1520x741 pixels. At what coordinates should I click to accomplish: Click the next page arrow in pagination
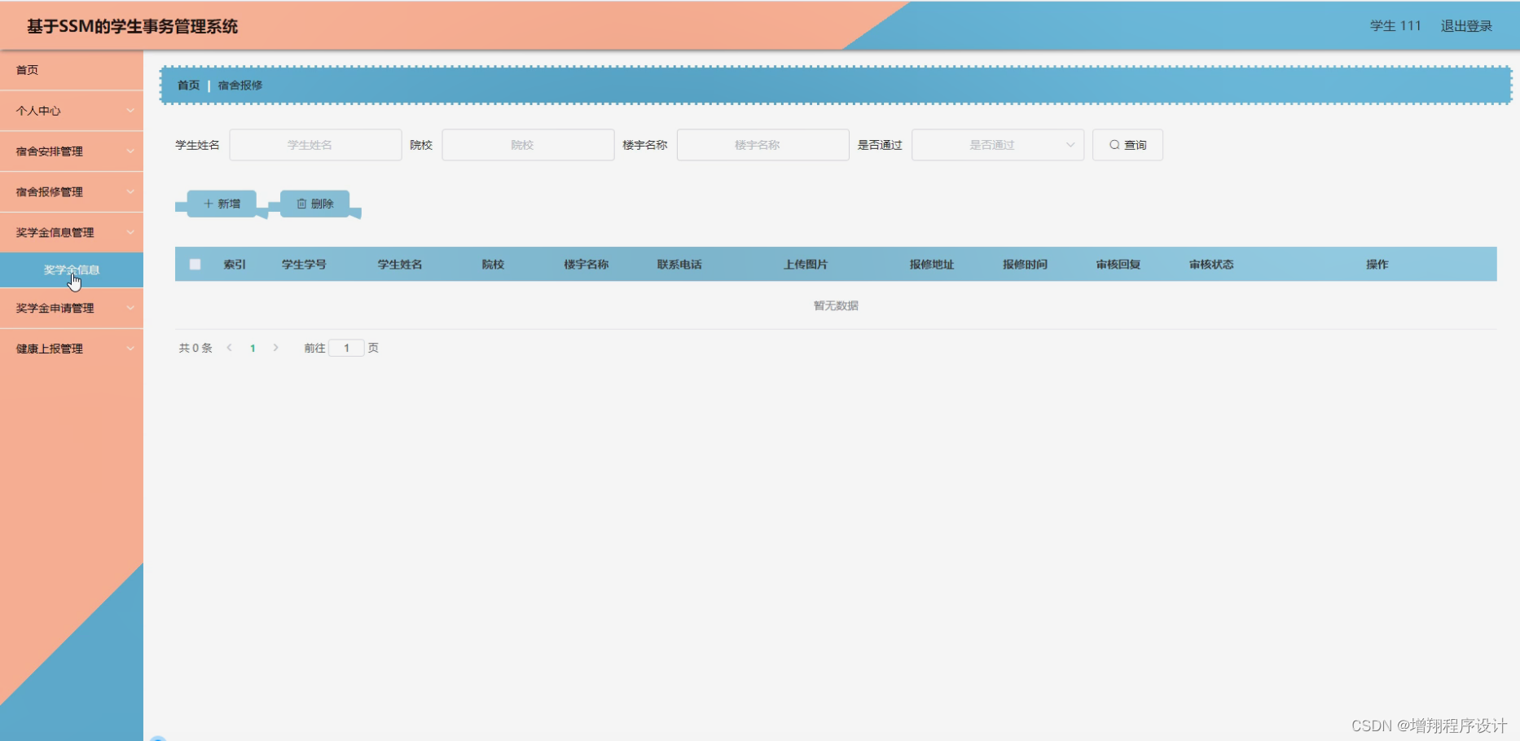coord(276,347)
